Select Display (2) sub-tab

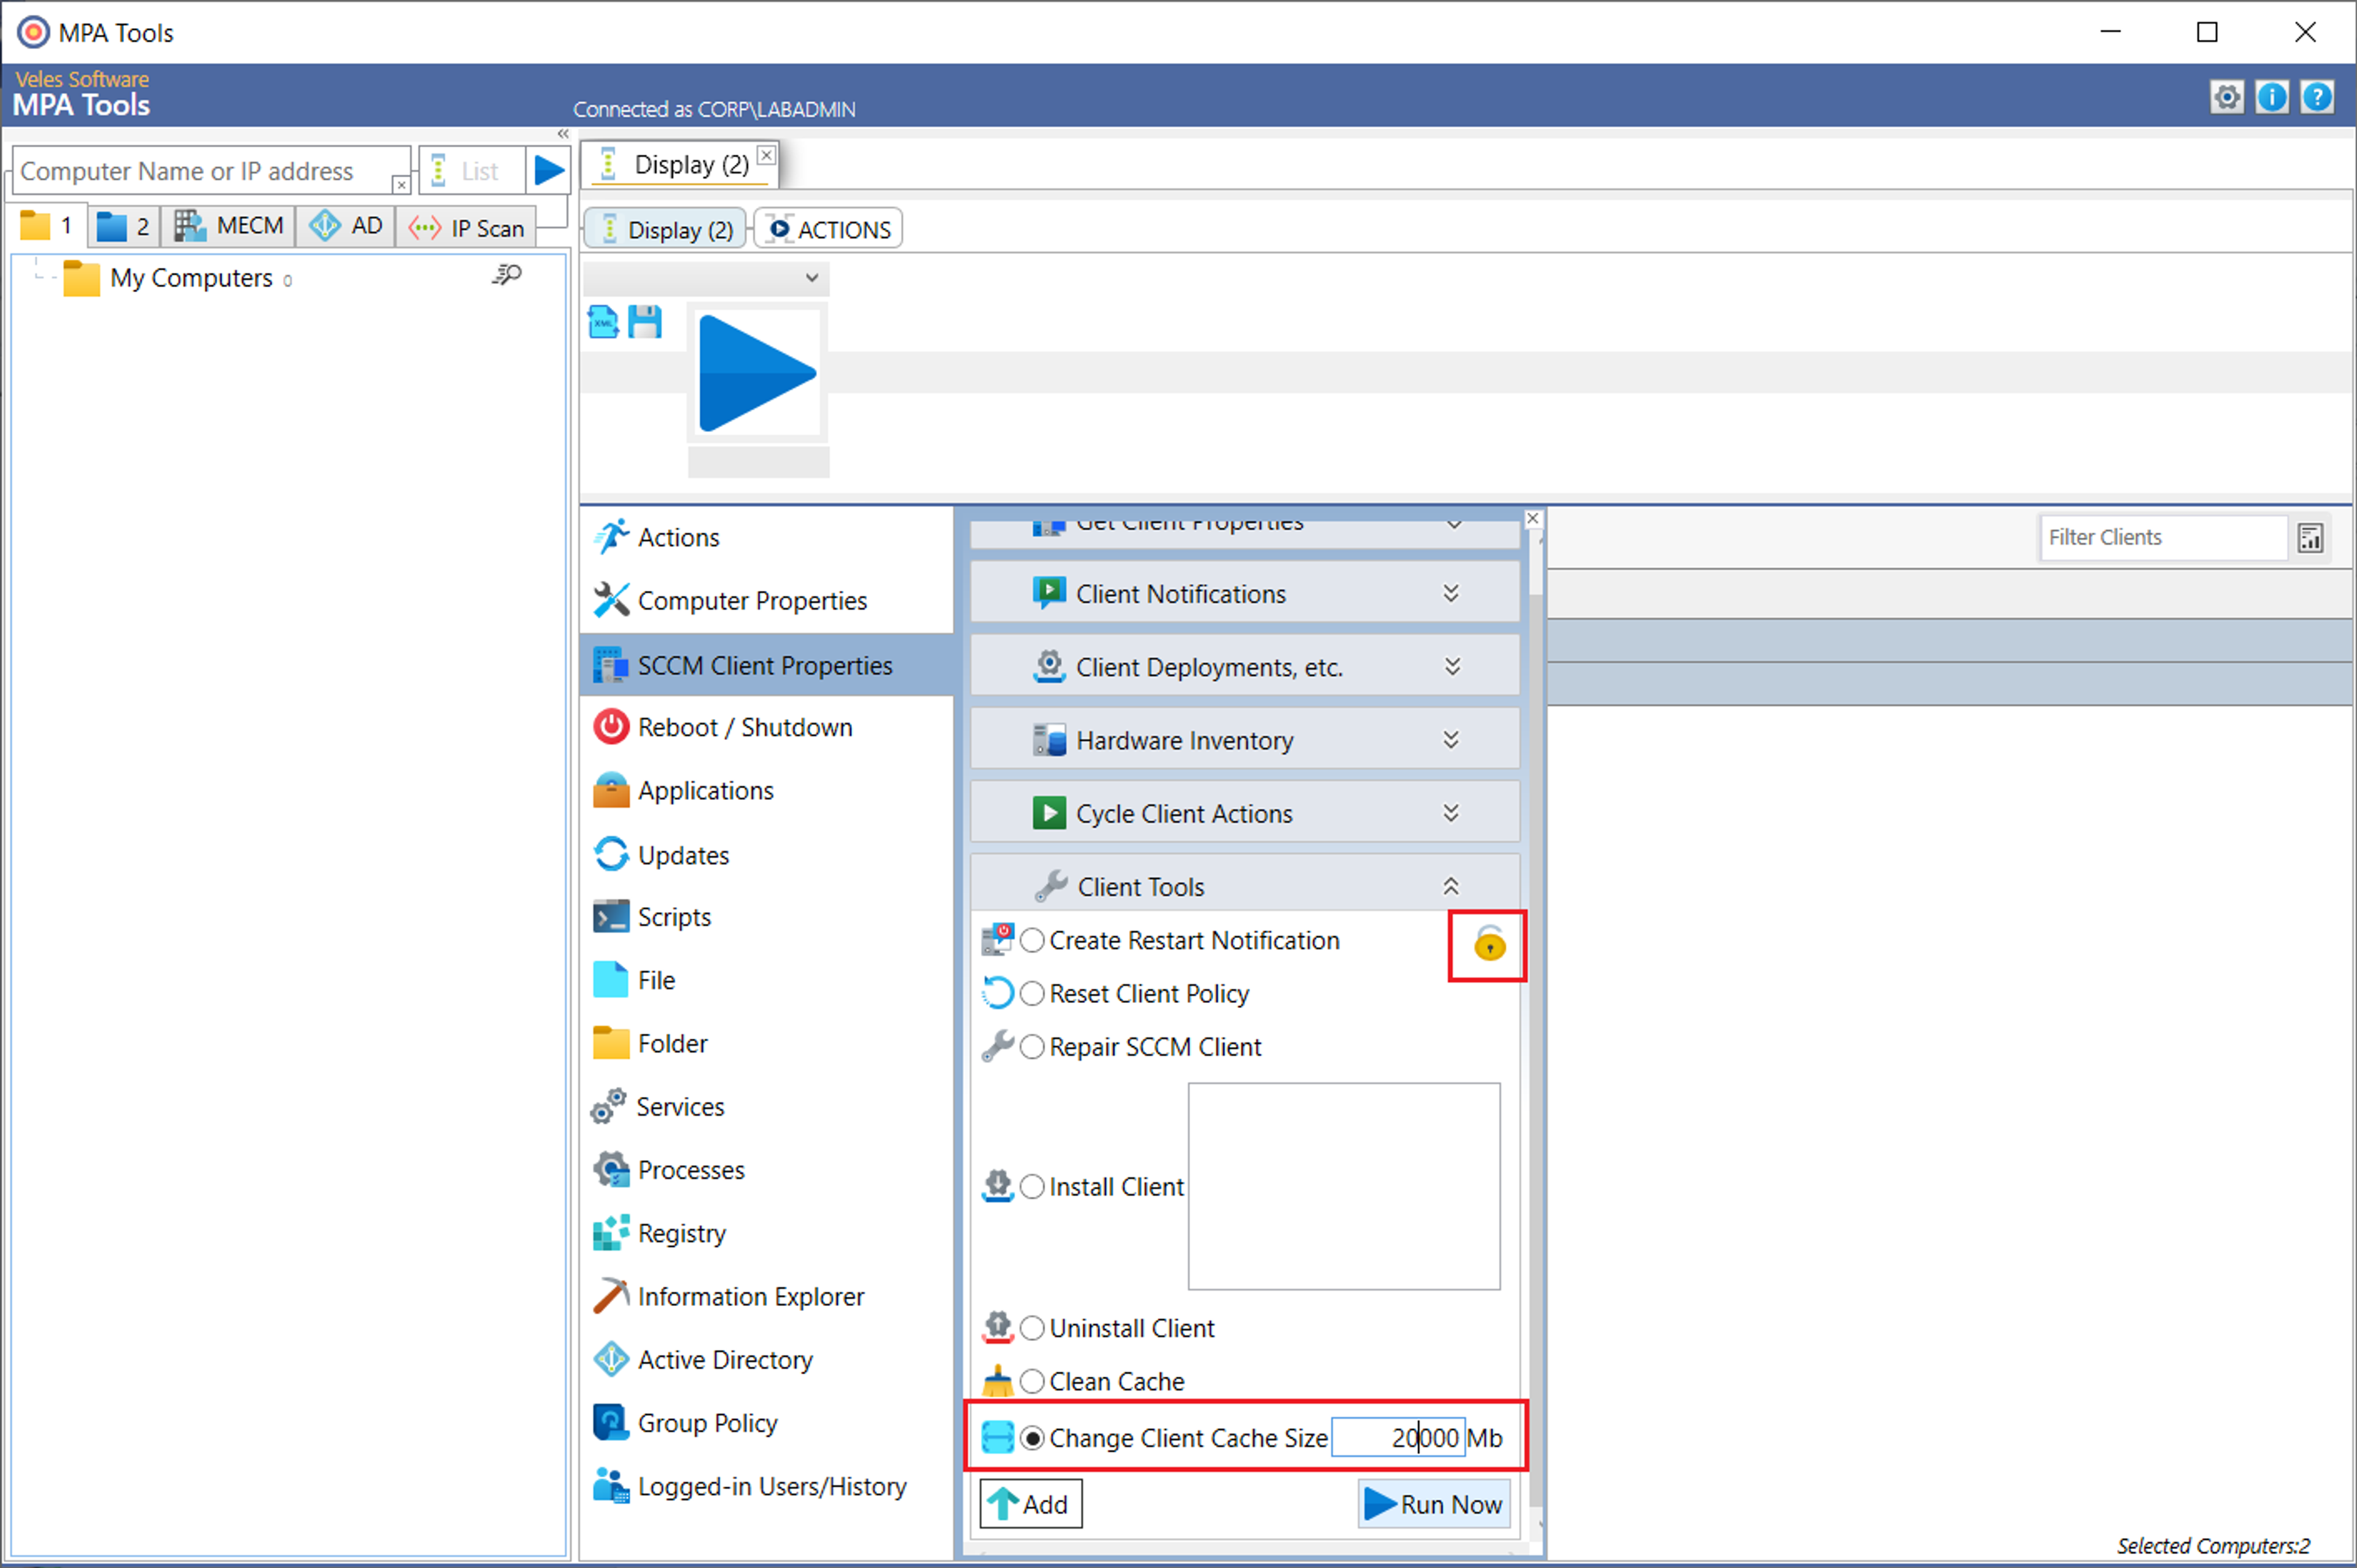[x=667, y=230]
